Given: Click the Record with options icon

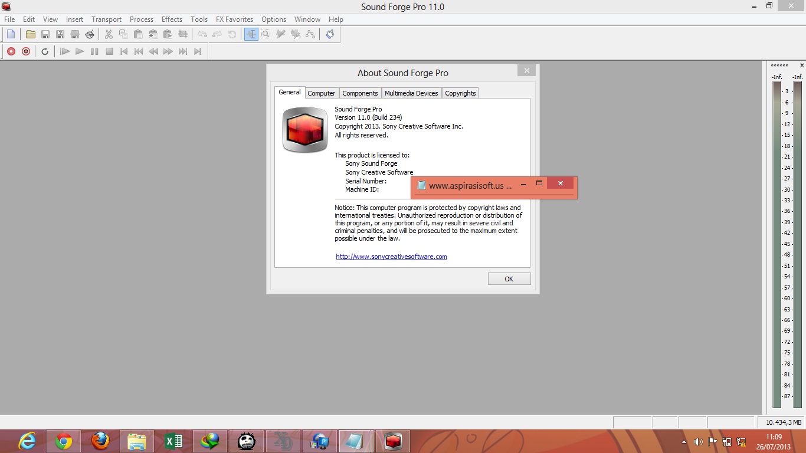Looking at the screenshot, I should pos(25,51).
